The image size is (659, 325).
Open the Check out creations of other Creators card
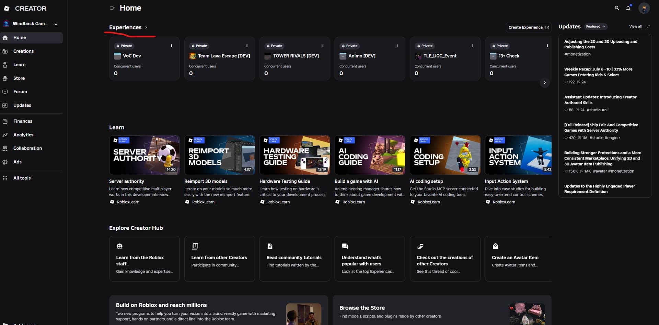pyautogui.click(x=445, y=259)
